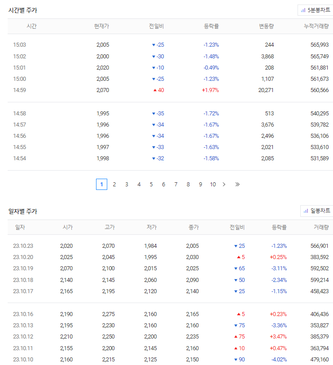Go to page 9
333x365 pixels.
point(200,185)
